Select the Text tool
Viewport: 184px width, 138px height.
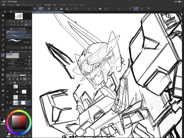pyautogui.click(x=3, y=110)
